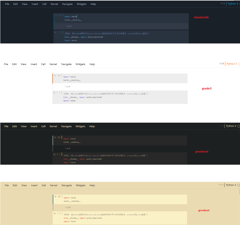Click 'import torch' cell in white notebook
This screenshot has width=240, height=225.
point(120,78)
